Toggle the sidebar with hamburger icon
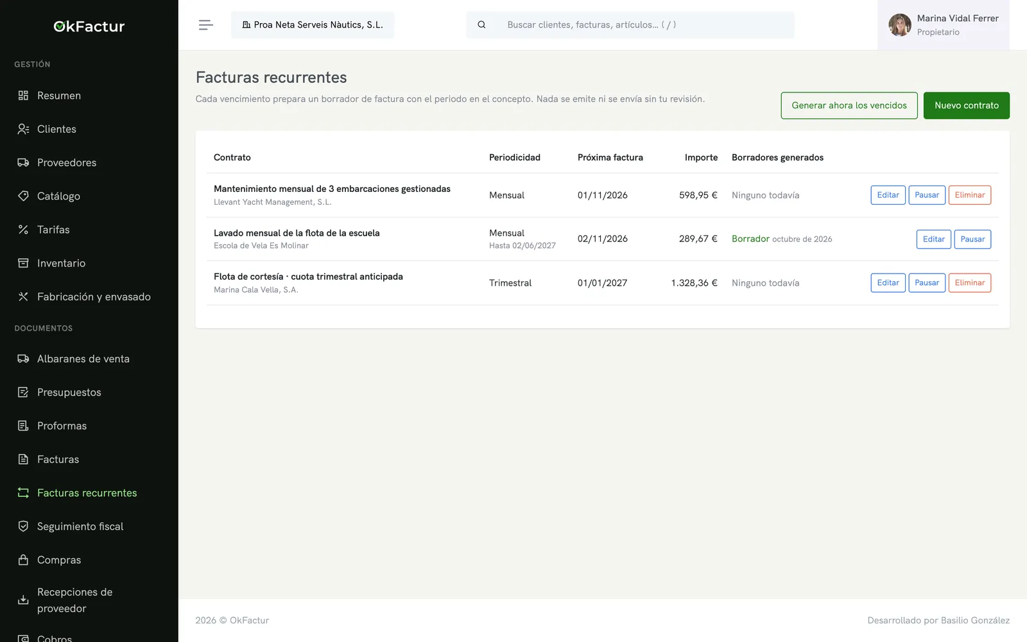The height and width of the screenshot is (642, 1027). pyautogui.click(x=205, y=25)
